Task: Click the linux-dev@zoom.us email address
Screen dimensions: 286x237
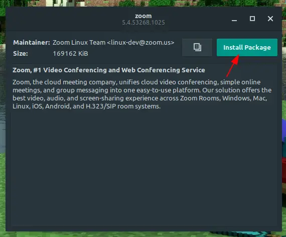Action: point(140,43)
